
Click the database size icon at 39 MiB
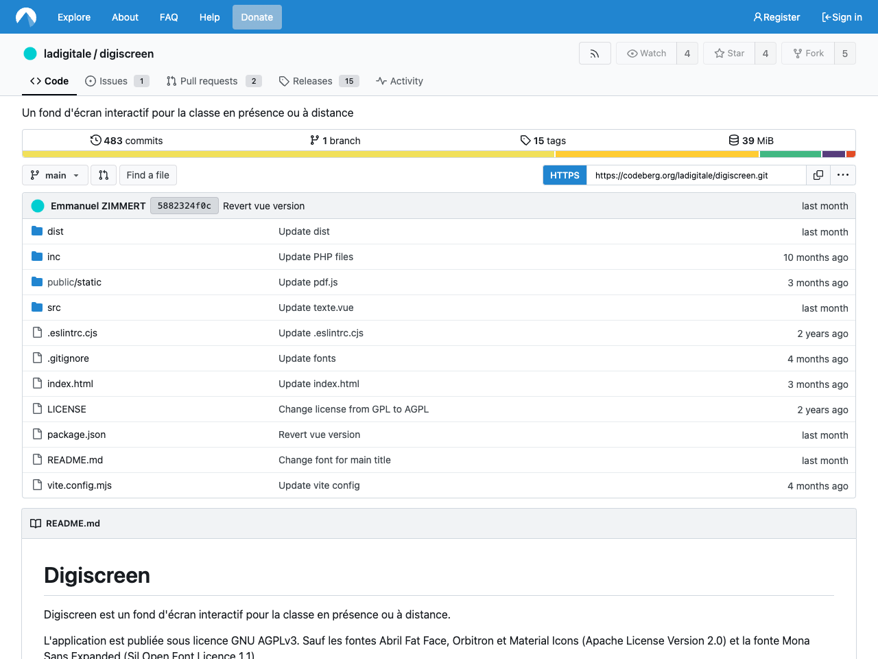pyautogui.click(x=734, y=140)
